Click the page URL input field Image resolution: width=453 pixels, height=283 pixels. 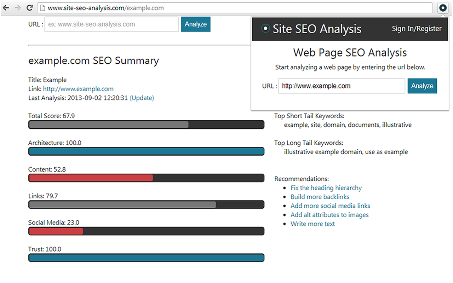(x=111, y=24)
